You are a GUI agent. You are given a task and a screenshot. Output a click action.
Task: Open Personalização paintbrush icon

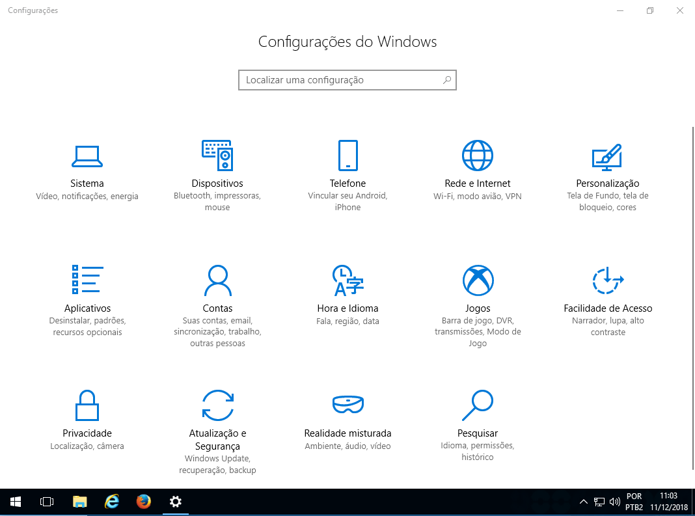pyautogui.click(x=607, y=156)
